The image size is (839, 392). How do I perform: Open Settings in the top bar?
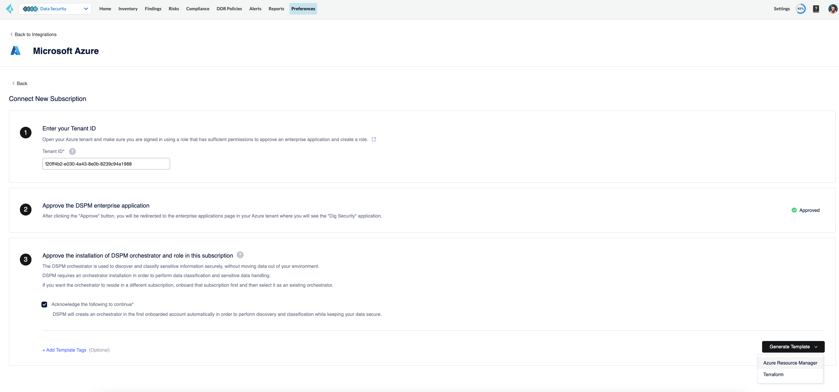781,9
